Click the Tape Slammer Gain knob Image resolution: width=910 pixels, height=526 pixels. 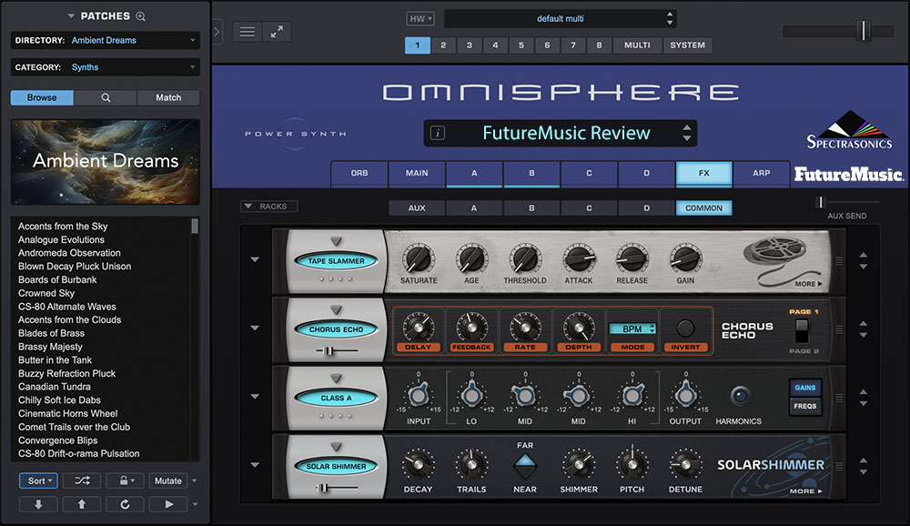[685, 258]
